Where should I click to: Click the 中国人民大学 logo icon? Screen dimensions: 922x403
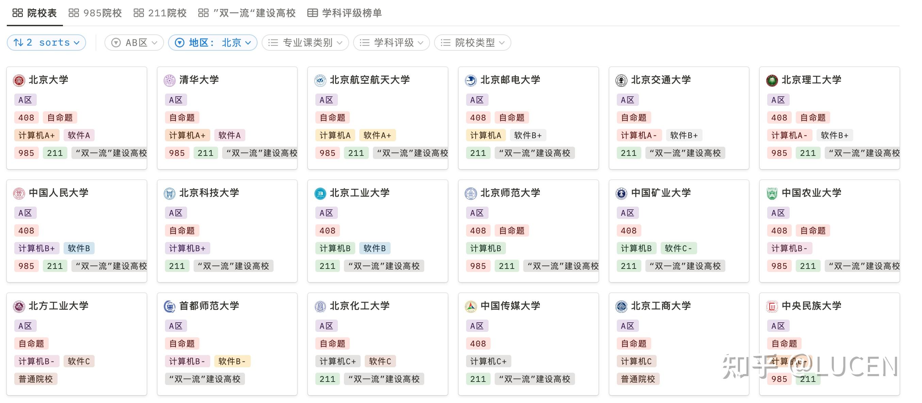(19, 193)
